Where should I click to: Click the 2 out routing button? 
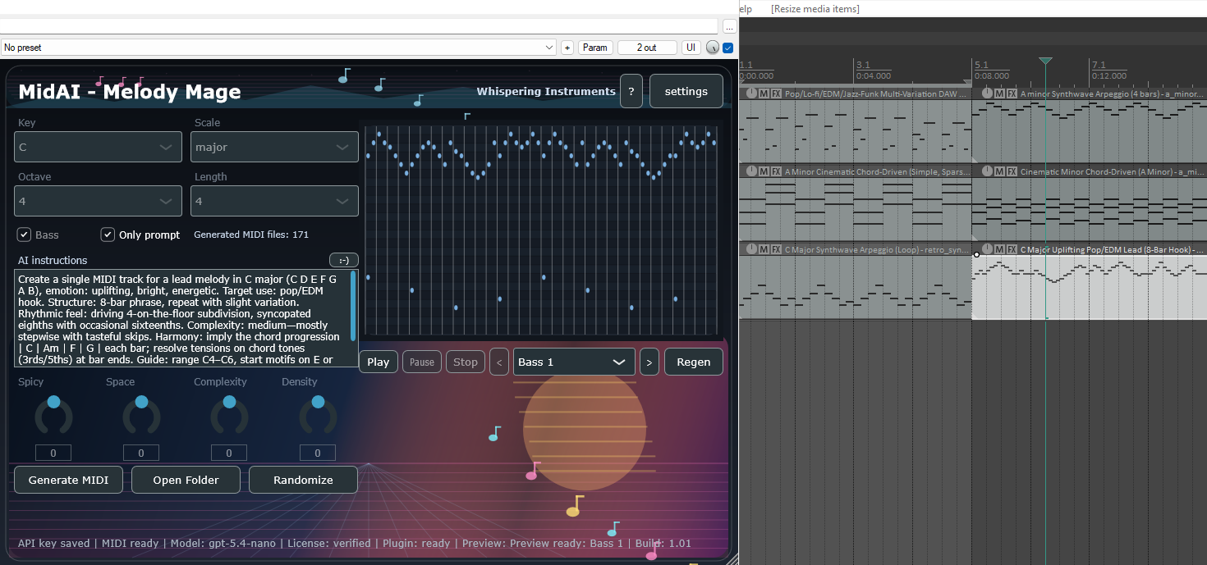click(x=647, y=48)
